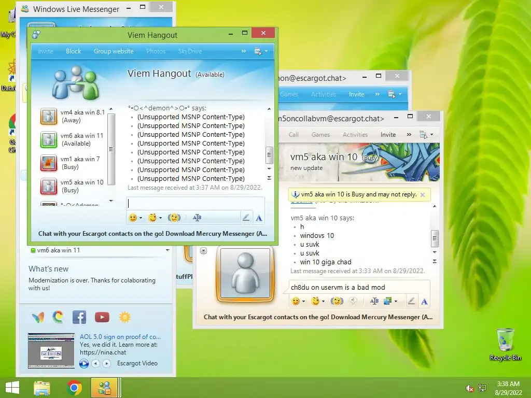
Task: Click vm6 aka win 11 avatar in group list
Action: point(49,139)
